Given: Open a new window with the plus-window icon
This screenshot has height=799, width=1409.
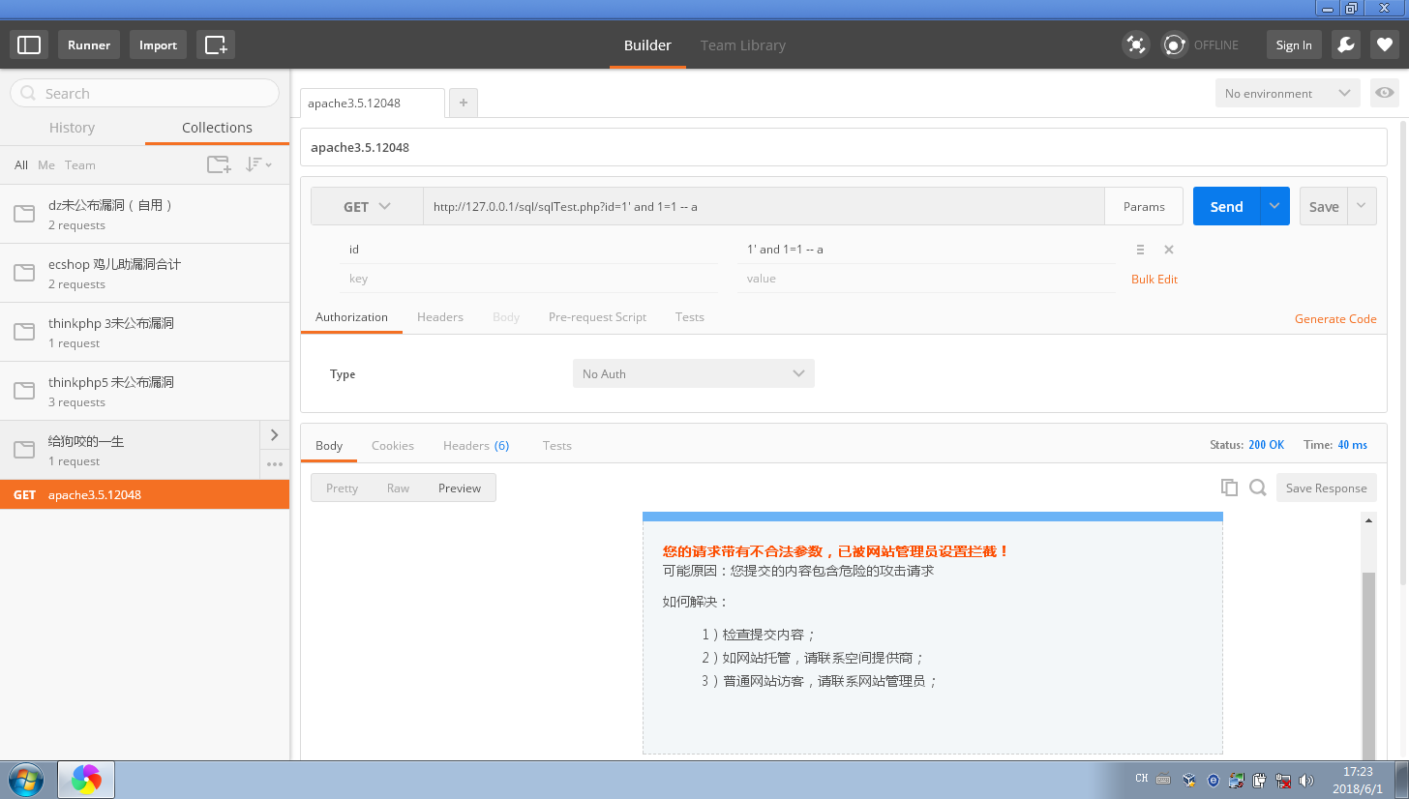Looking at the screenshot, I should (216, 44).
